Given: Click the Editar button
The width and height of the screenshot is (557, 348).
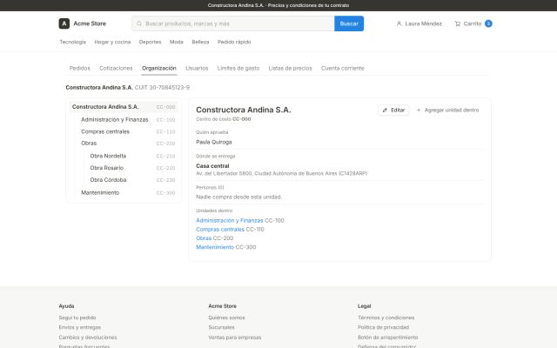Looking at the screenshot, I should click(393, 110).
